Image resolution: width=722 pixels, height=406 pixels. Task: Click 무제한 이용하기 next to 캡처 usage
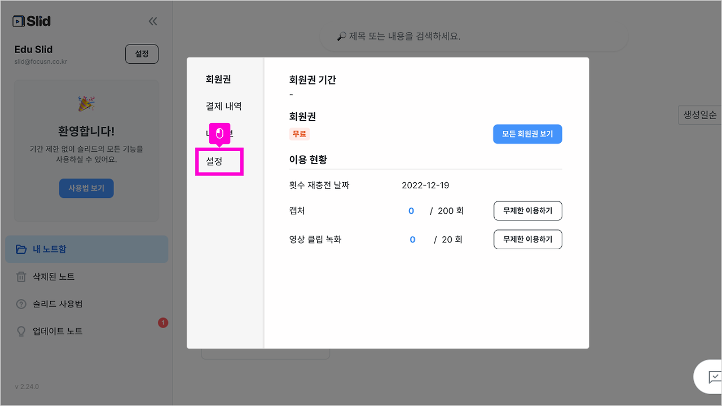pos(527,210)
